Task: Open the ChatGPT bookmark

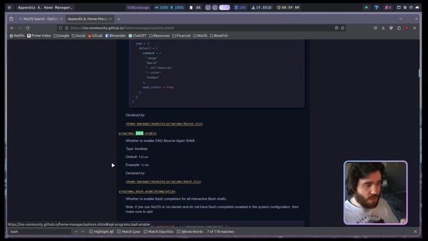Action: coord(138,35)
